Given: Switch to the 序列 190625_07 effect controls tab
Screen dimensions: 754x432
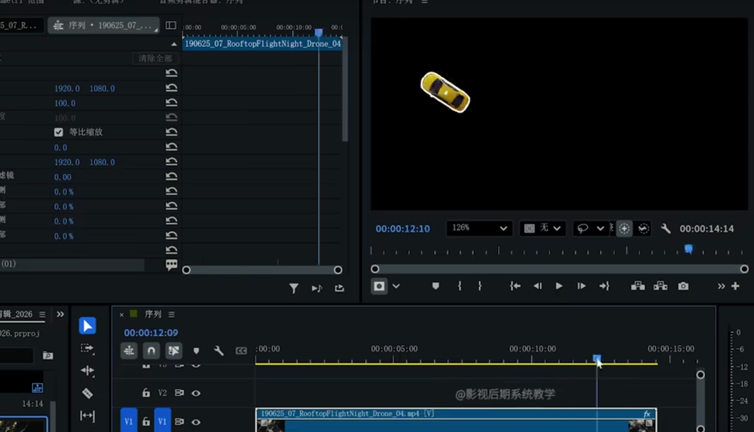Looking at the screenshot, I should [103, 26].
